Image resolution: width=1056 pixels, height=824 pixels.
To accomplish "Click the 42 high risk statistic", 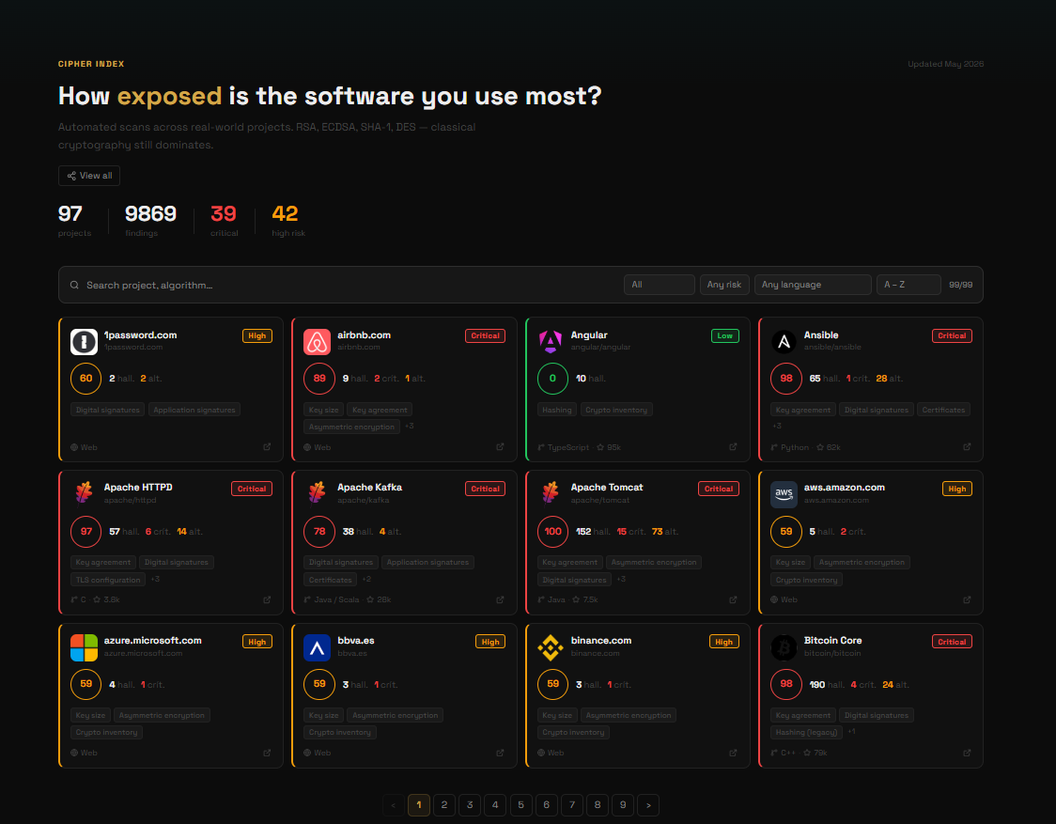I will pos(288,220).
